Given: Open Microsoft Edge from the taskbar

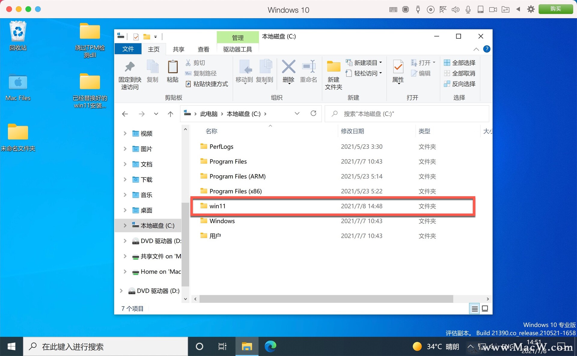Looking at the screenshot, I should [270, 346].
